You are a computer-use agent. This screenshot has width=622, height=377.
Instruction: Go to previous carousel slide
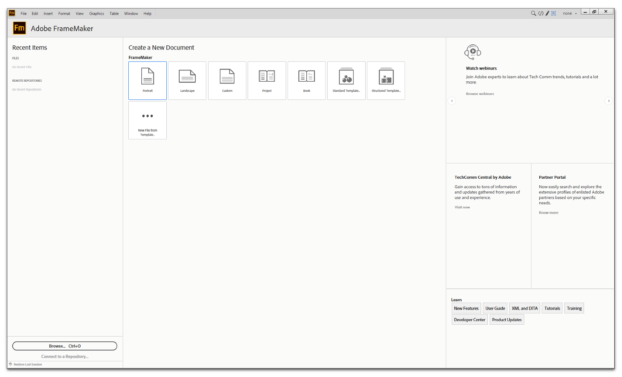tap(452, 101)
